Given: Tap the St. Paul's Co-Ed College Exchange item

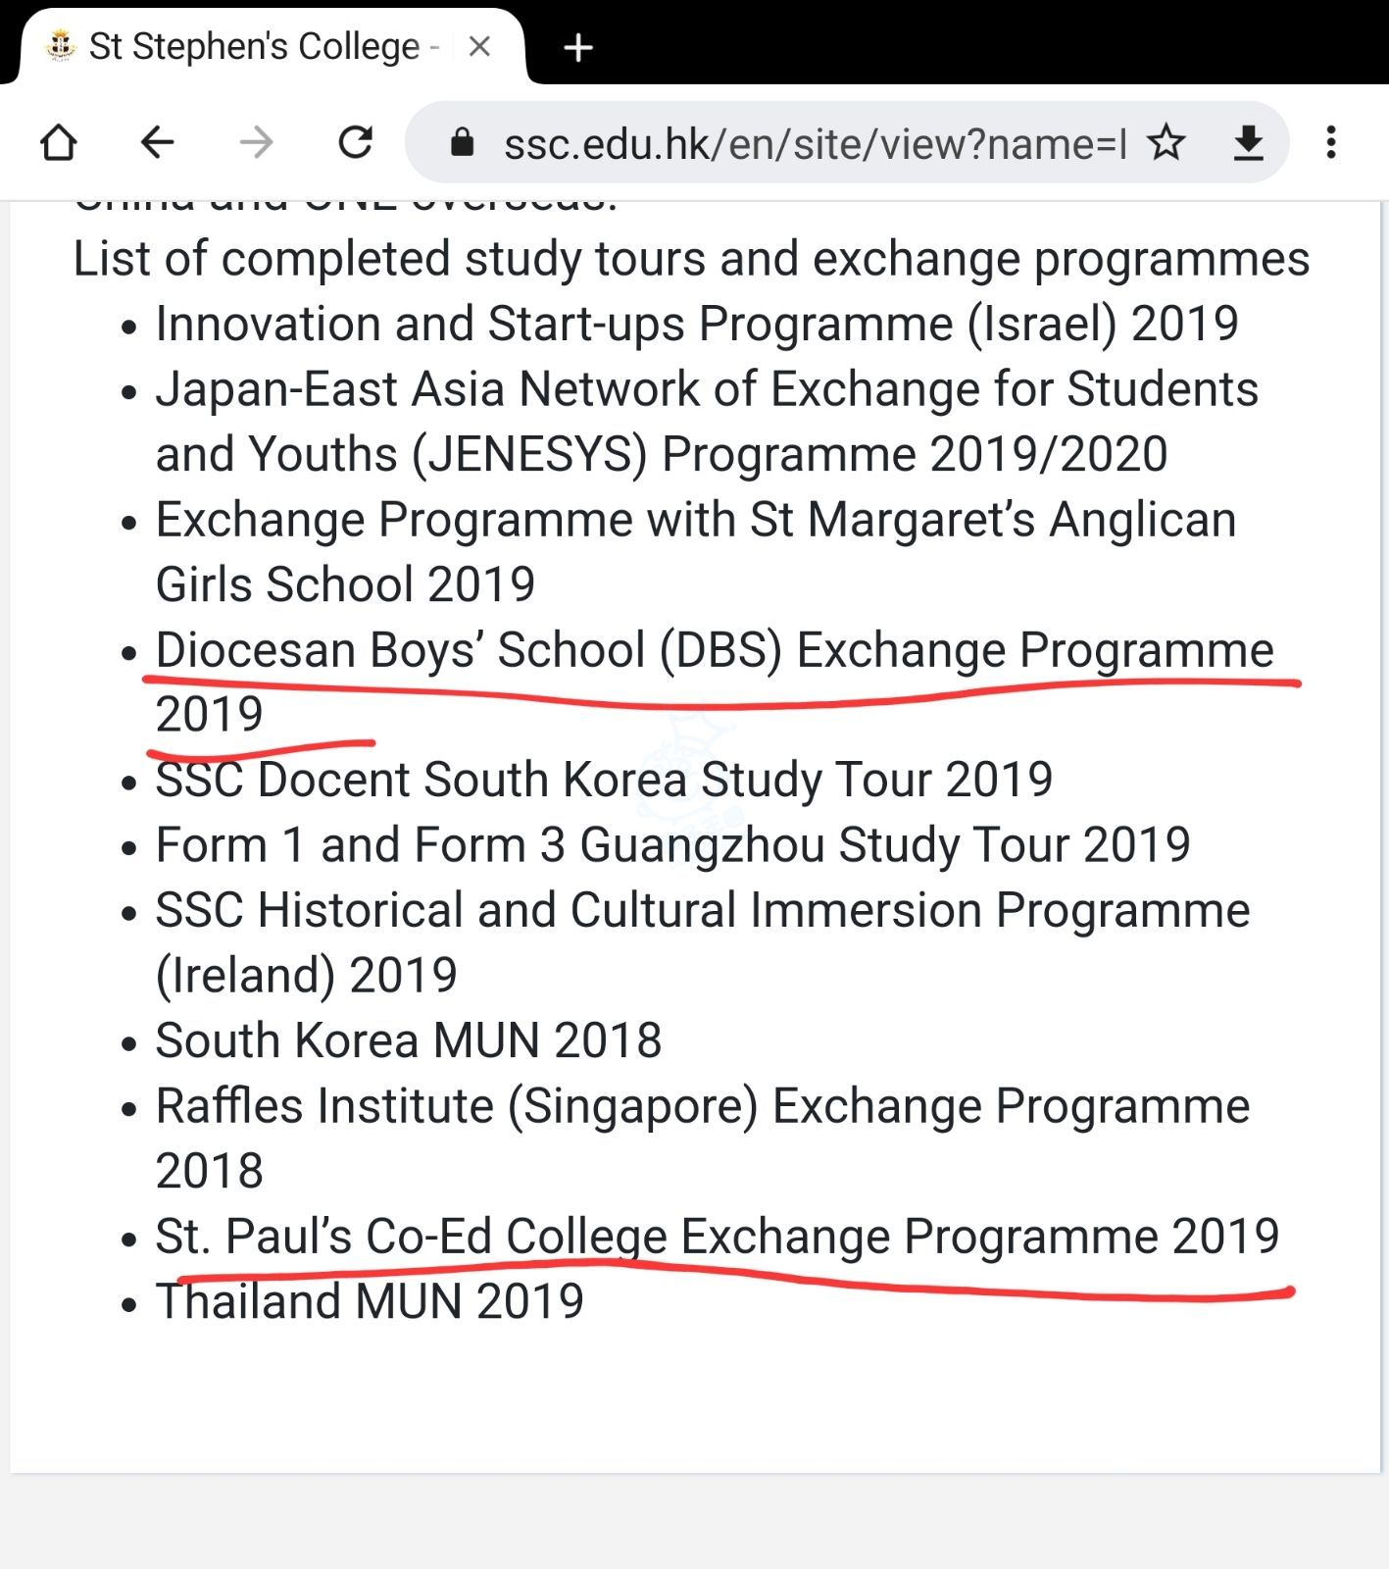Looking at the screenshot, I should [717, 1237].
